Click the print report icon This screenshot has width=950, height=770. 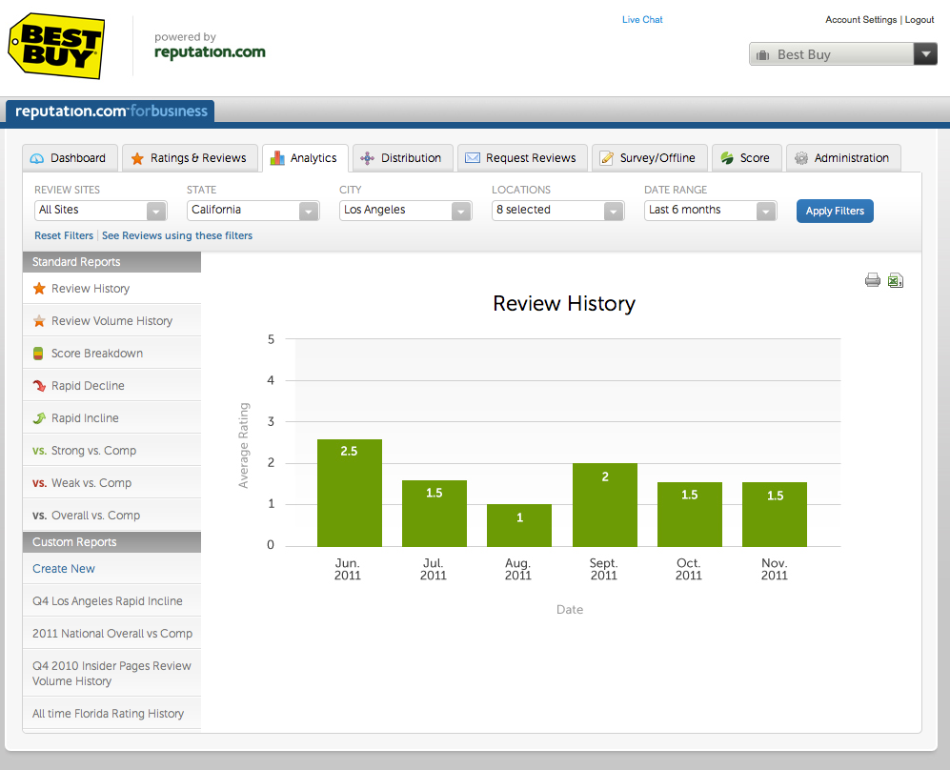tap(873, 280)
